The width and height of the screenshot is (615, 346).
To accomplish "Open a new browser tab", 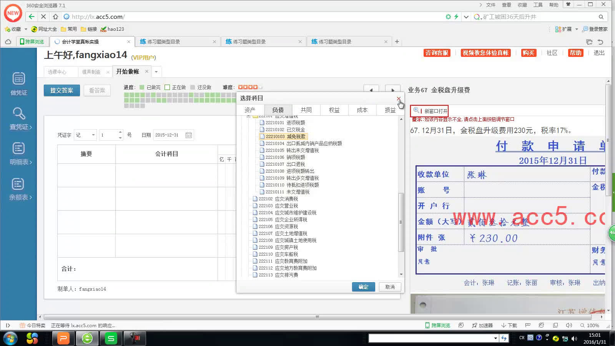I will click(x=397, y=42).
